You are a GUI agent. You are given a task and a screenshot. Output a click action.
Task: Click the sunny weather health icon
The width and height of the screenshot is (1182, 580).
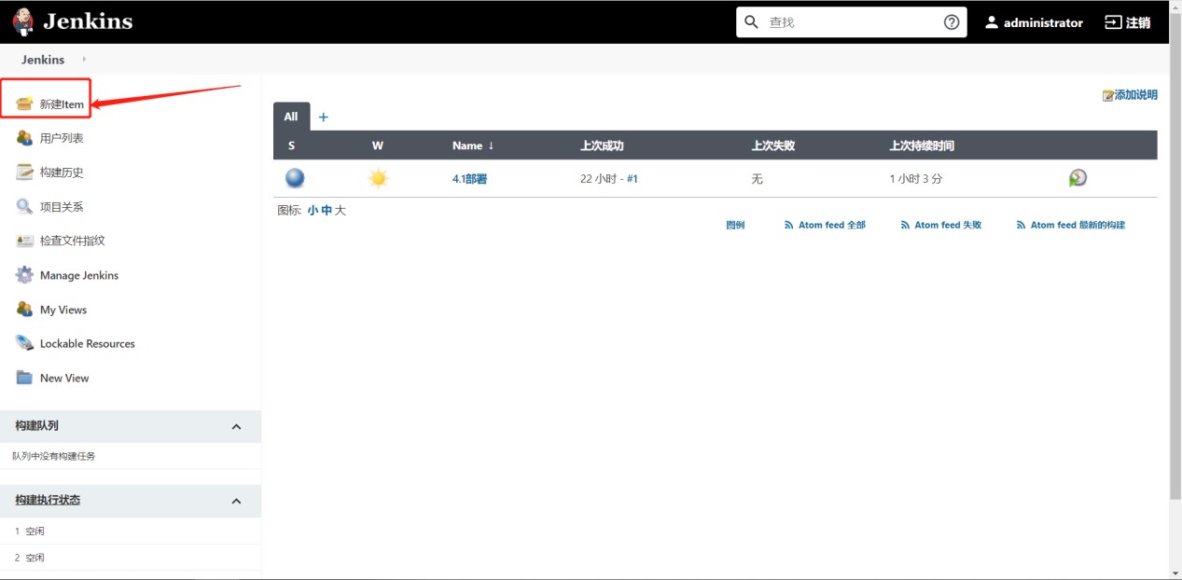[x=378, y=177]
